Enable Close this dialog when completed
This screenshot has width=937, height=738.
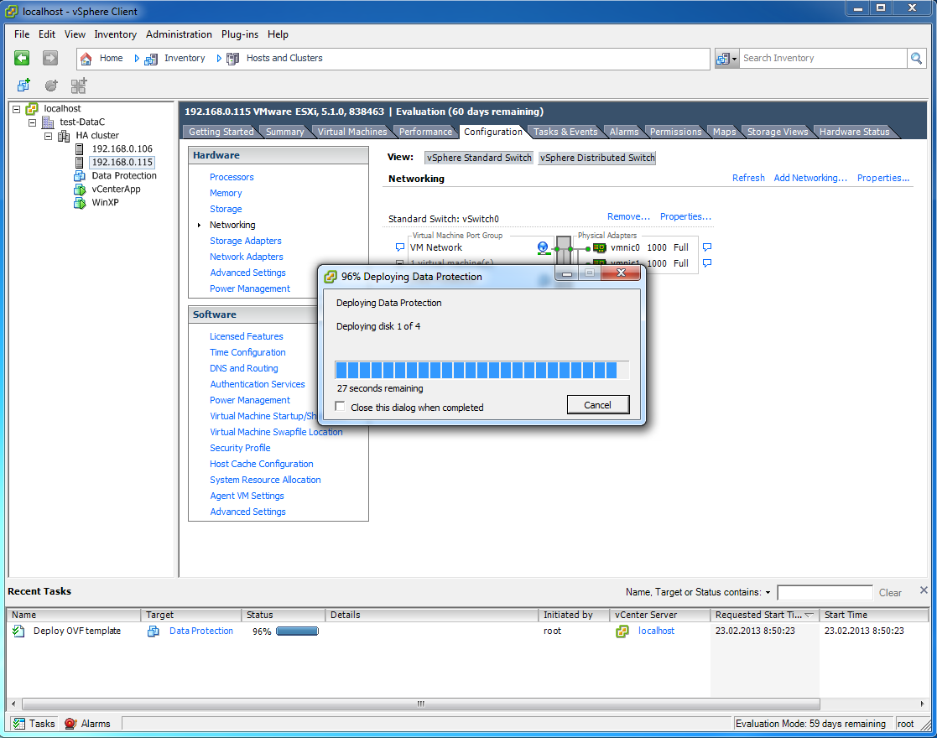(340, 407)
